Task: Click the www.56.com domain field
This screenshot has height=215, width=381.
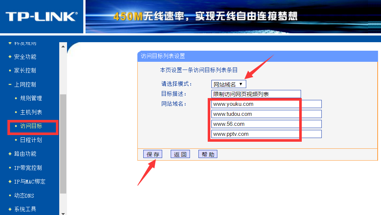Action: click(x=267, y=124)
